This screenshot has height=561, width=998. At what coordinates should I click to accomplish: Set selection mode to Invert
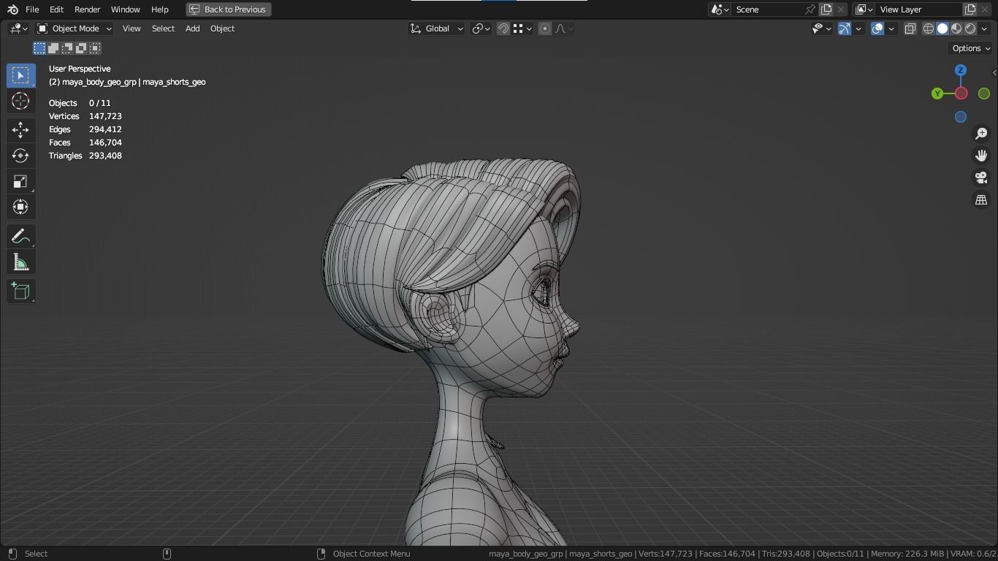81,48
